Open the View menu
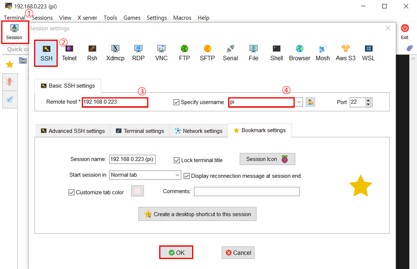This screenshot has width=417, height=269. 65,18
